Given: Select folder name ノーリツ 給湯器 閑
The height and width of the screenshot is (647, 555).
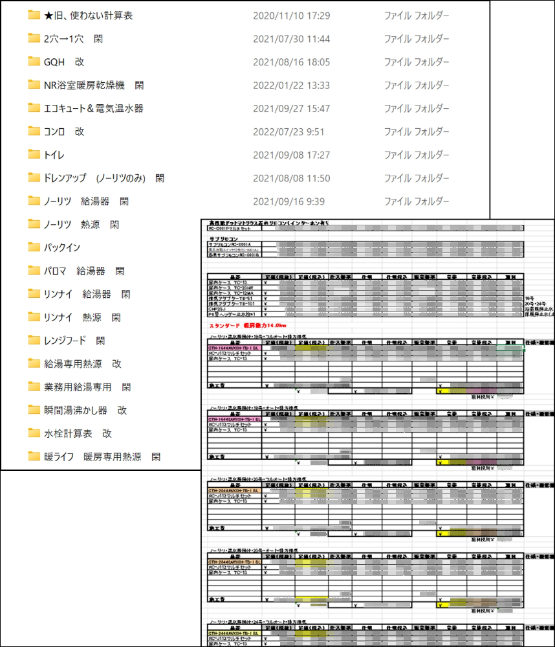Looking at the screenshot, I should coord(86,201).
